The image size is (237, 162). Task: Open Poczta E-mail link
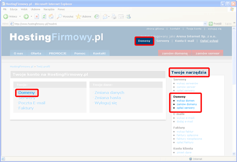32,103
